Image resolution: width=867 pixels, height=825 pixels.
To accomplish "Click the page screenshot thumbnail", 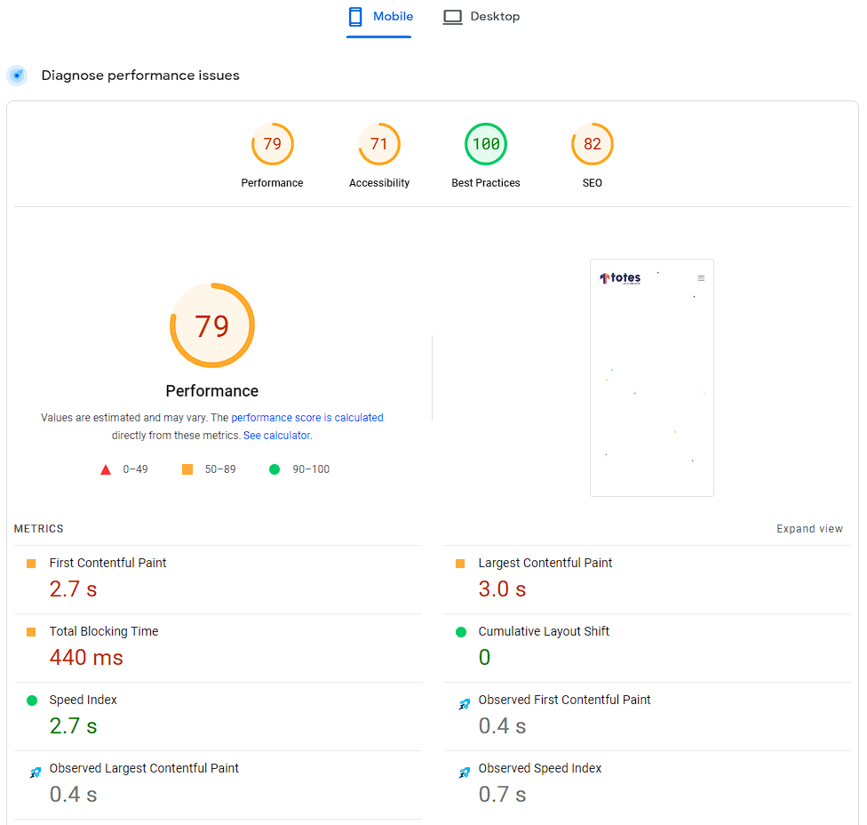I will [652, 378].
